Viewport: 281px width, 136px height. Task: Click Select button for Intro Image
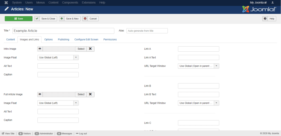[x=81, y=49]
